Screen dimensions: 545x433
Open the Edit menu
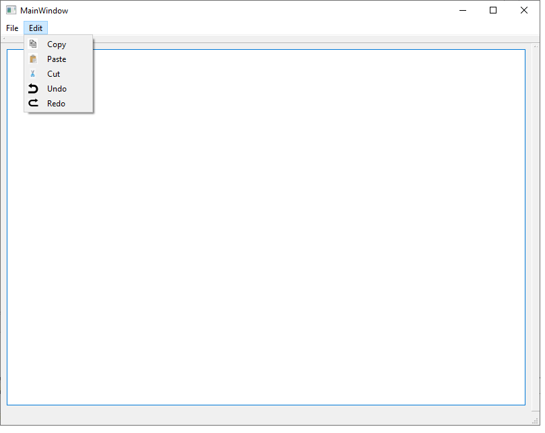pyautogui.click(x=35, y=28)
